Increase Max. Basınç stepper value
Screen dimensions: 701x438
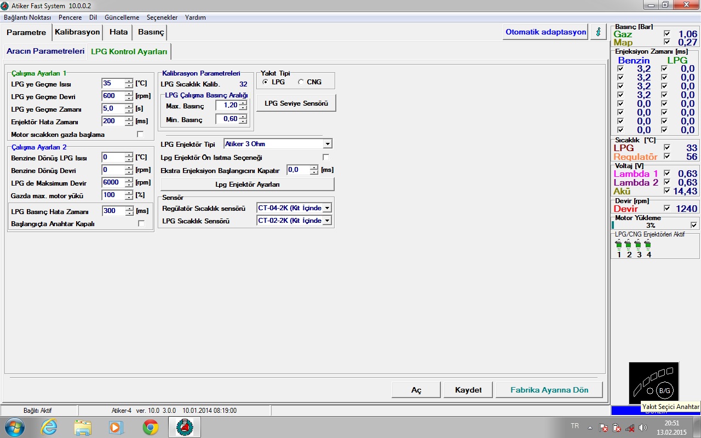pos(243,103)
